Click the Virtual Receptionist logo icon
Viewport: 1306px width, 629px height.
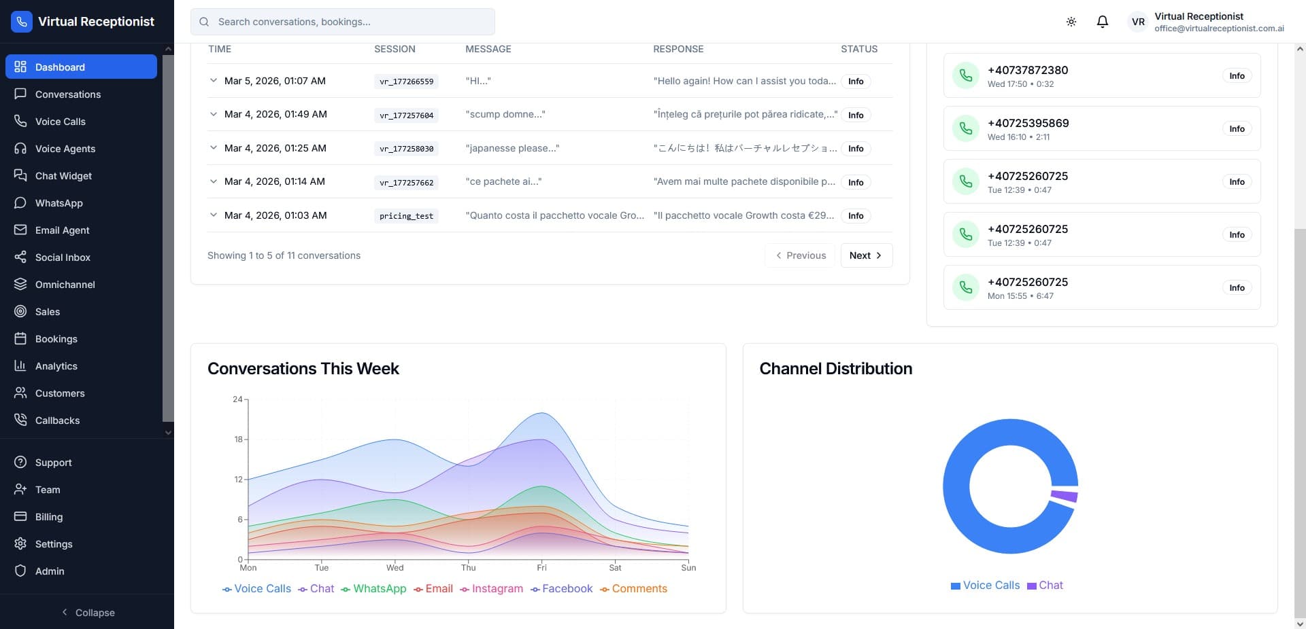(x=22, y=22)
